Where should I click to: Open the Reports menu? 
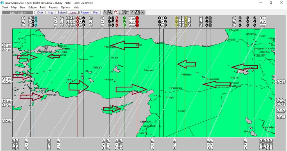point(53,8)
